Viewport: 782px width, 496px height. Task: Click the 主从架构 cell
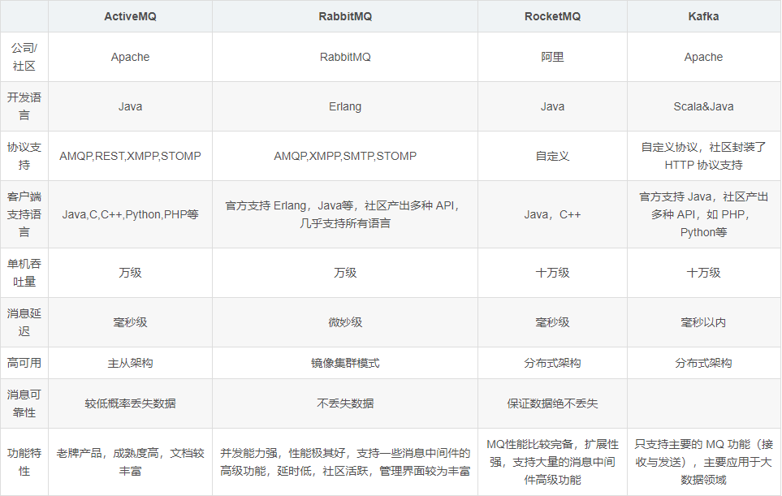point(130,363)
